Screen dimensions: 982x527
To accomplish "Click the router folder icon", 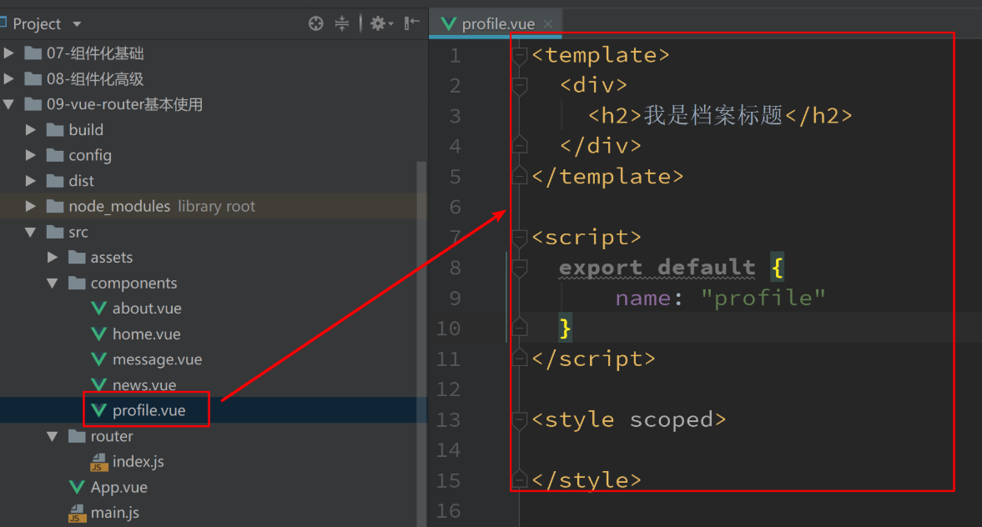I will [x=77, y=436].
